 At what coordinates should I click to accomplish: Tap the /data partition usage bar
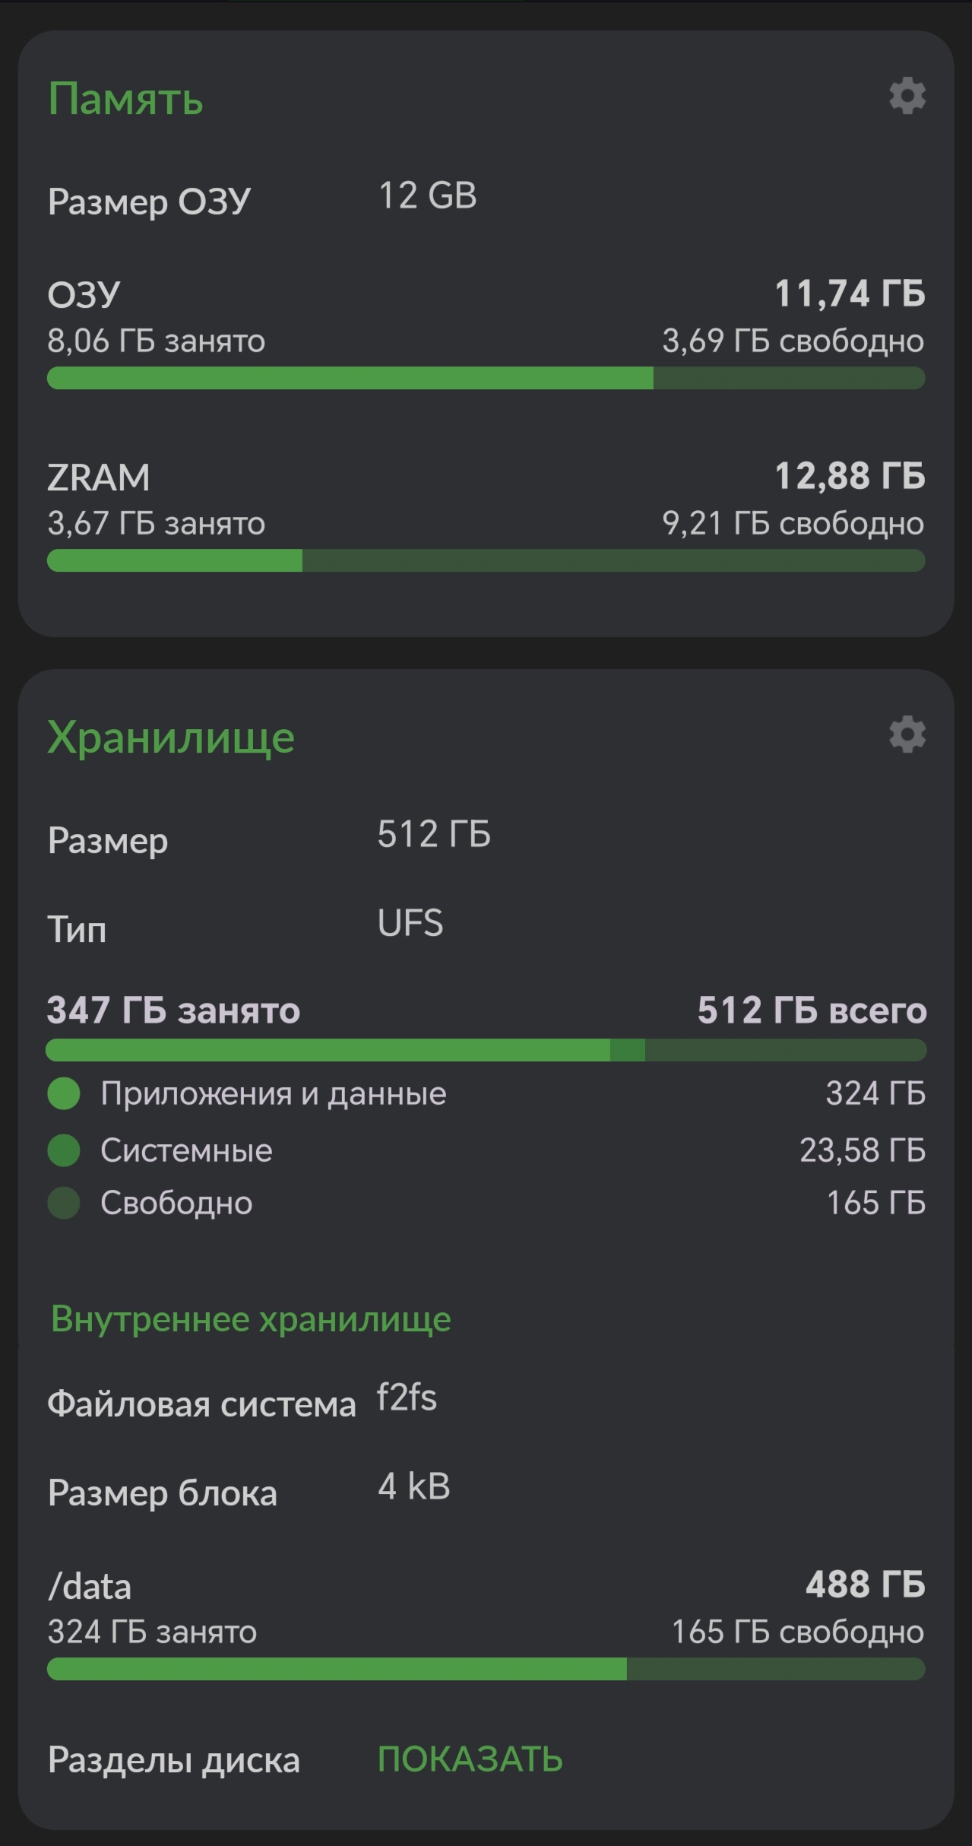pos(486,1669)
